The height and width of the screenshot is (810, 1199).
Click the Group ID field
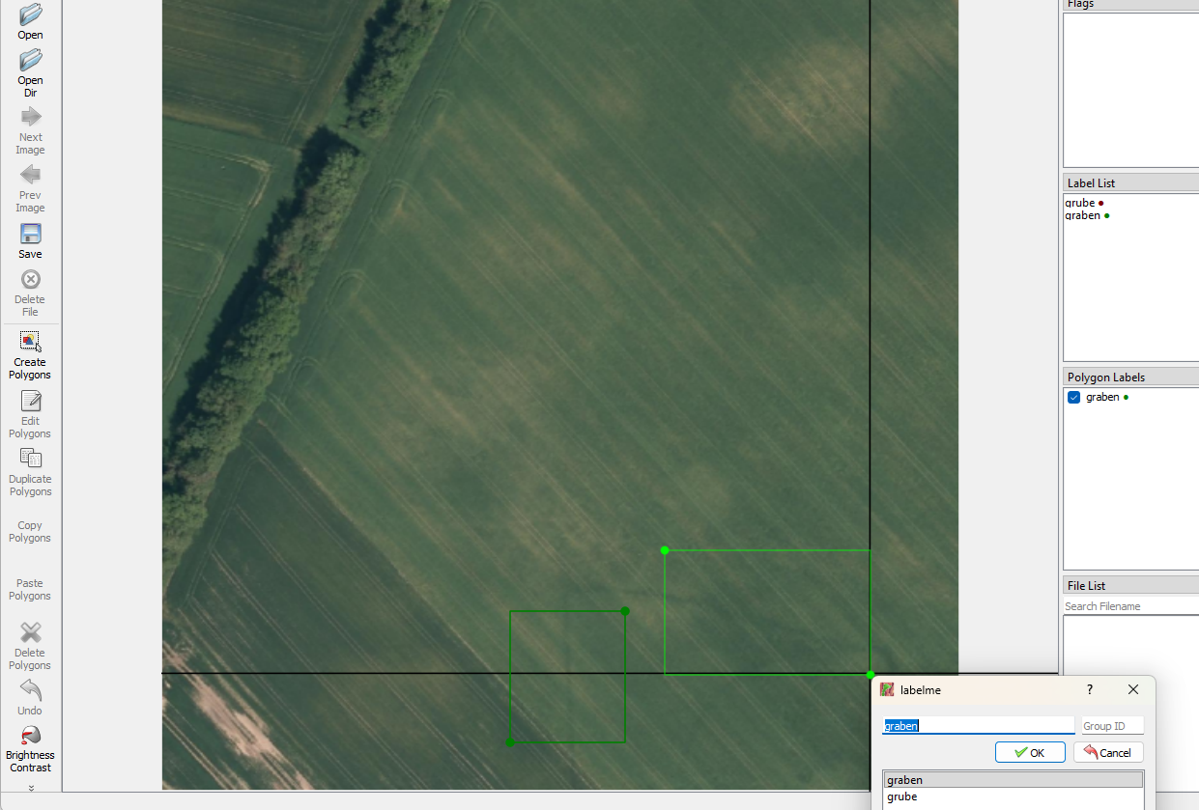(x=1111, y=726)
